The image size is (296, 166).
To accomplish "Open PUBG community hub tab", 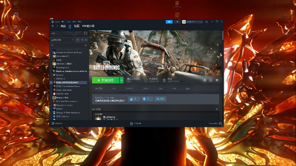I will coord(129,88).
